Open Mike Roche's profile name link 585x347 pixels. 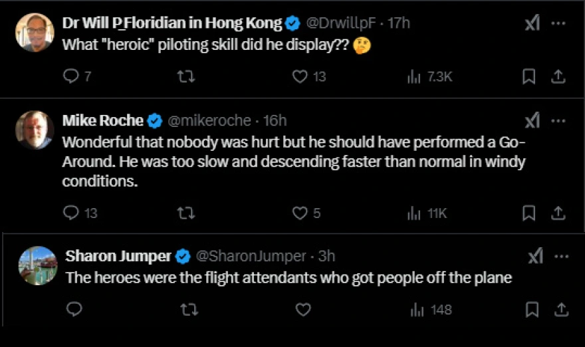[102, 120]
